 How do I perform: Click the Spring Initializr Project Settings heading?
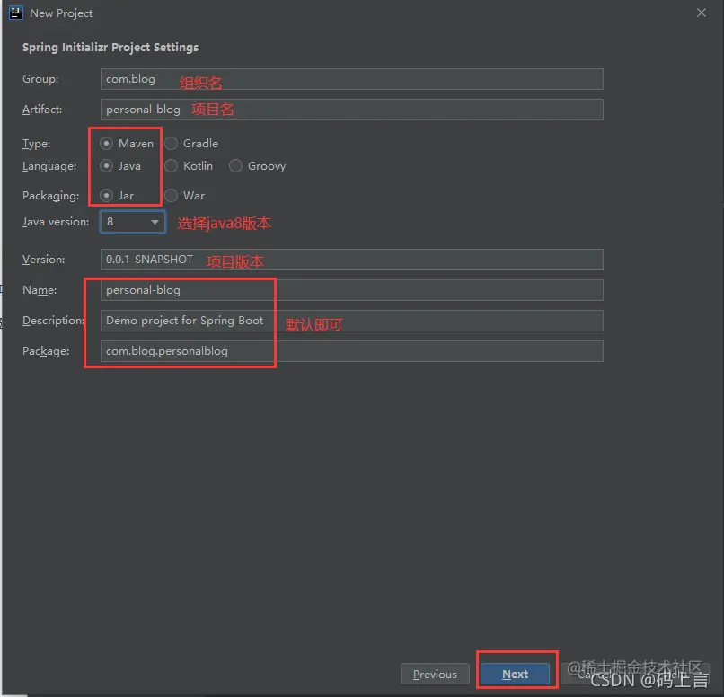point(110,47)
